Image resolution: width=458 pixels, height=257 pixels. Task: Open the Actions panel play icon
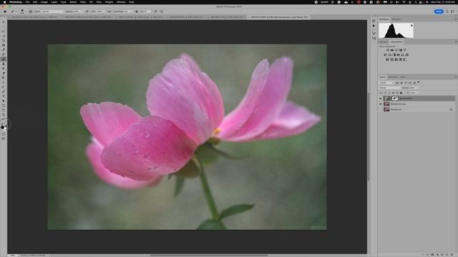pyautogui.click(x=374, y=26)
